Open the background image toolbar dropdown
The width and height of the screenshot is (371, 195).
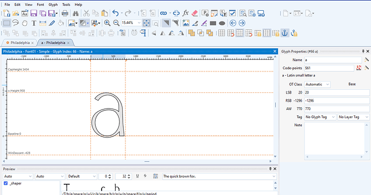click(76, 23)
